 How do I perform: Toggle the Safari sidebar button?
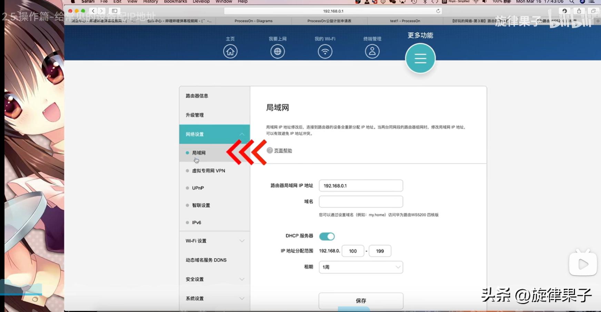114,11
